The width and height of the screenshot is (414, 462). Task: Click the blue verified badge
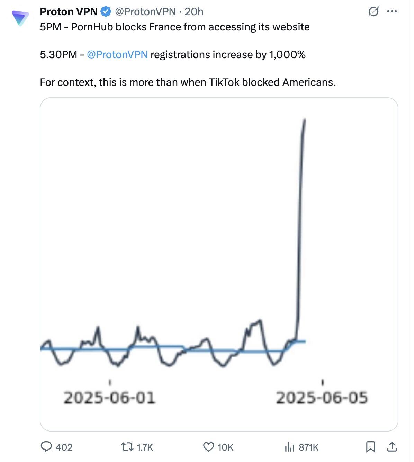tap(106, 12)
